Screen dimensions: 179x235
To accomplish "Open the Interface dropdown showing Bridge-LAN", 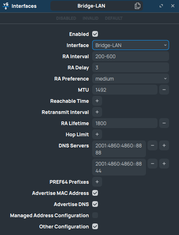I will pos(131,45).
